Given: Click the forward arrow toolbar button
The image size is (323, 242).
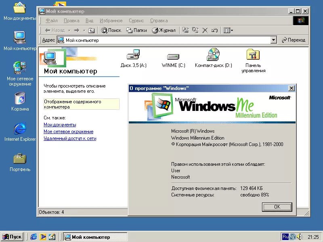Looking at the screenshot, I should point(77,31).
